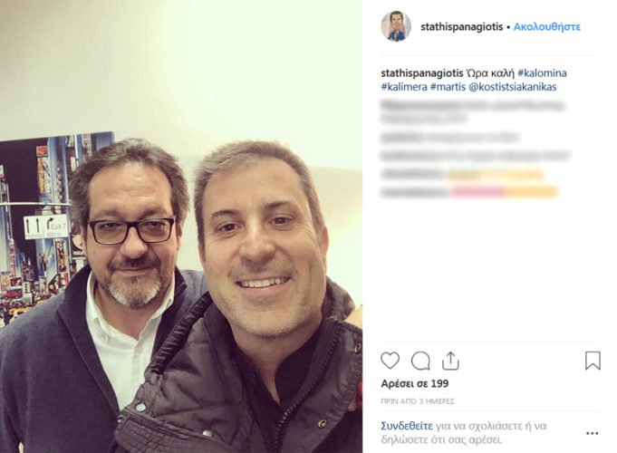Open the #kalimera hashtag
This screenshot has height=453, width=617.
click(404, 87)
